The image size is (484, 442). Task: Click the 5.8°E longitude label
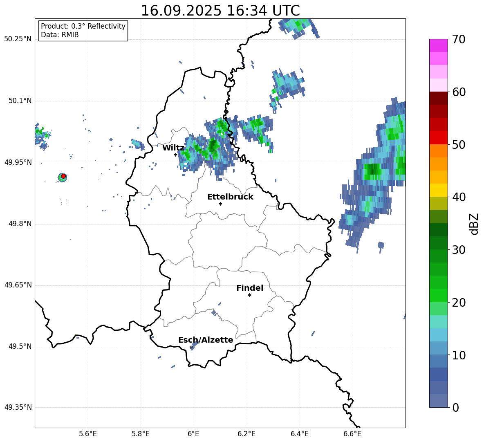click(141, 434)
